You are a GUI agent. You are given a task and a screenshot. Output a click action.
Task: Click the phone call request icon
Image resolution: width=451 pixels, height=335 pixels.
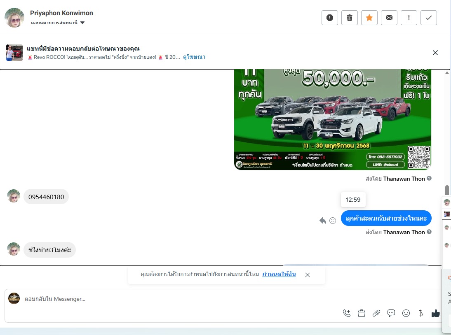pos(347,314)
